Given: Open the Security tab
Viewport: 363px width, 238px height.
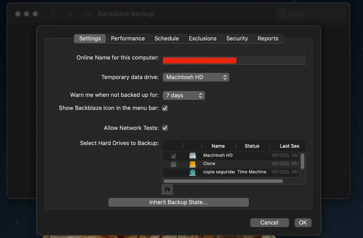Looking at the screenshot, I should point(237,38).
